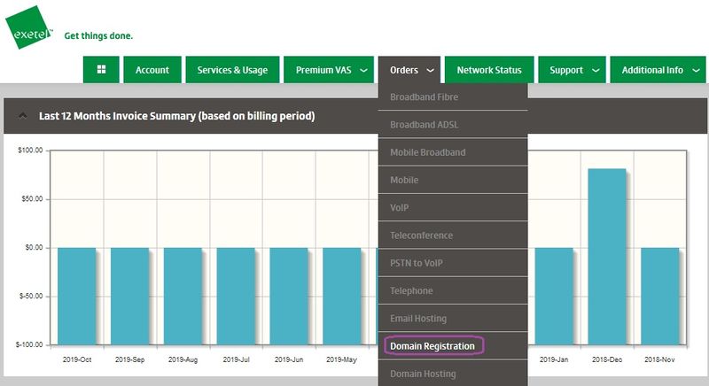This screenshot has width=709, height=386.
Task: Choose PSTN to VoIP option
Action: [x=453, y=263]
